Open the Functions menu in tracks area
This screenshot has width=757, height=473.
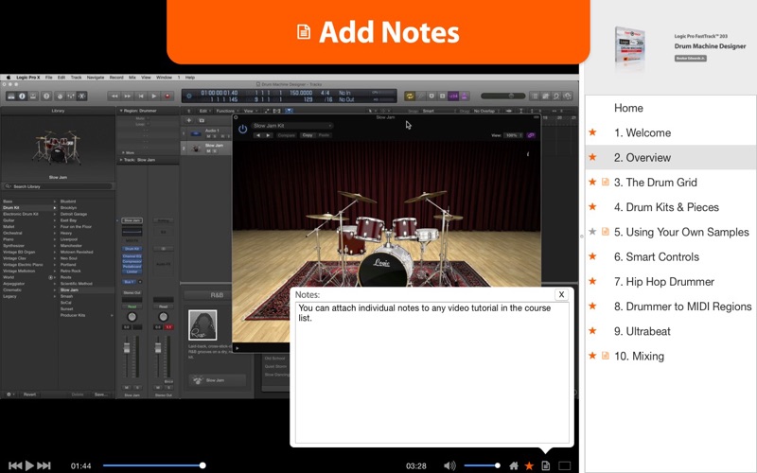(226, 111)
